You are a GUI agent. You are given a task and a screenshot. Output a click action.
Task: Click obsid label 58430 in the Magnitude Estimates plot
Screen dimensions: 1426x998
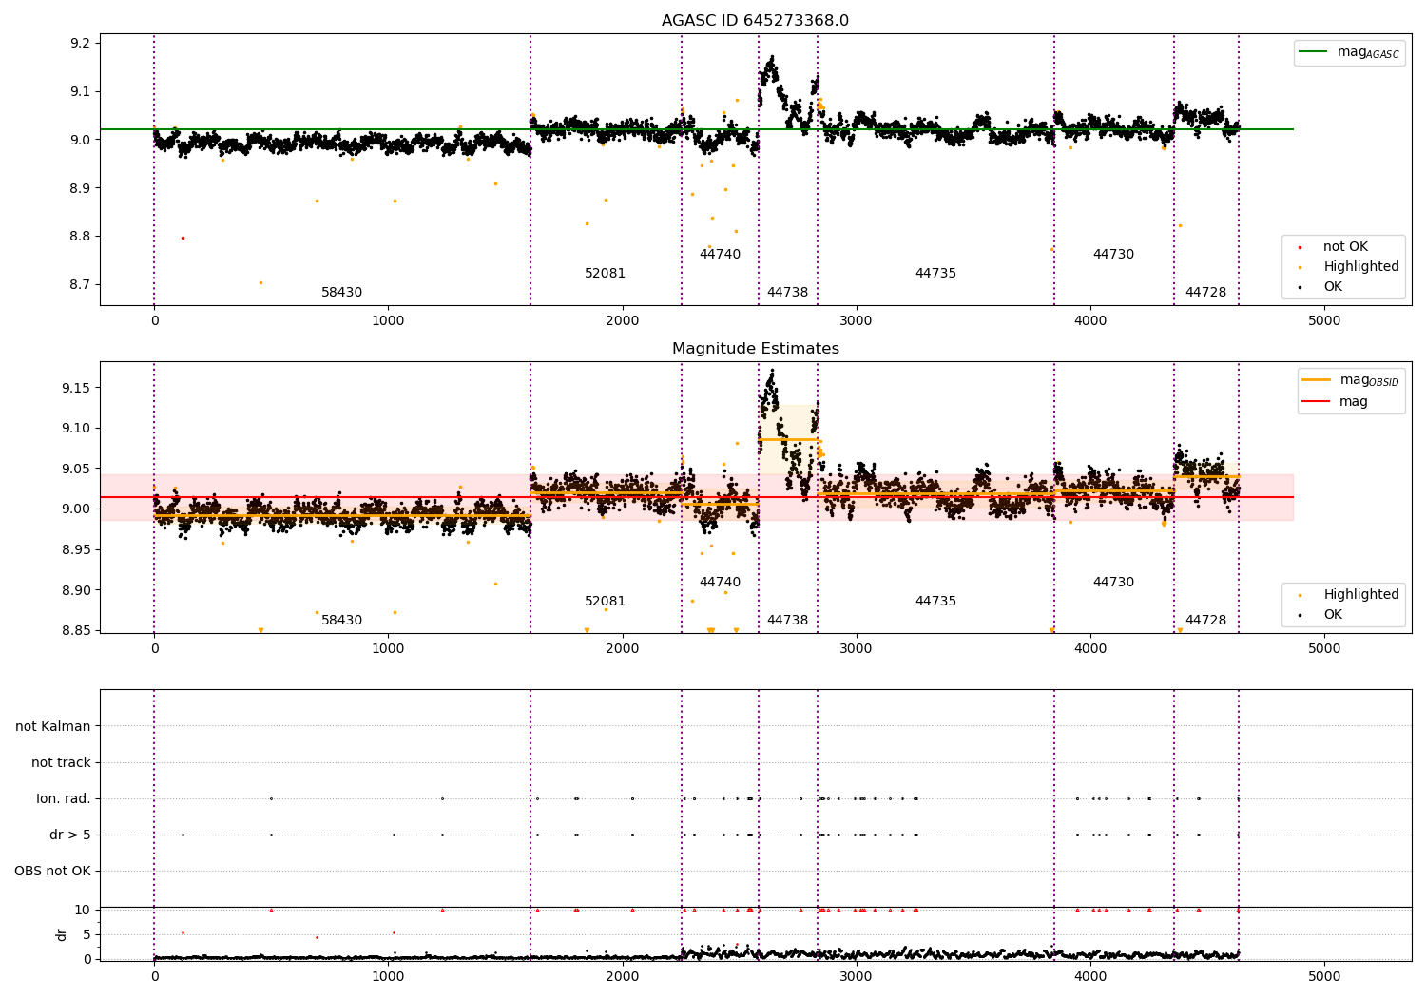tap(341, 621)
